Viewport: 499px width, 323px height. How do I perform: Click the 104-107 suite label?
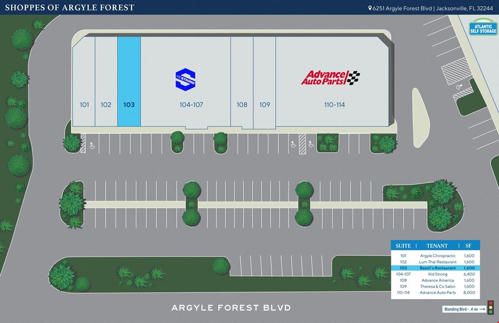(191, 105)
